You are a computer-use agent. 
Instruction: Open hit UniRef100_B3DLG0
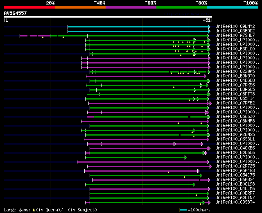(235, 49)
